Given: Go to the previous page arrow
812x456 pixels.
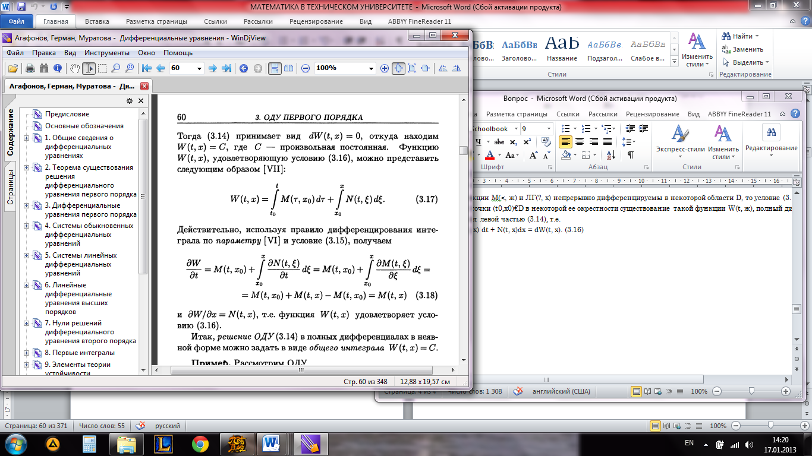Looking at the screenshot, I should pyautogui.click(x=160, y=68).
